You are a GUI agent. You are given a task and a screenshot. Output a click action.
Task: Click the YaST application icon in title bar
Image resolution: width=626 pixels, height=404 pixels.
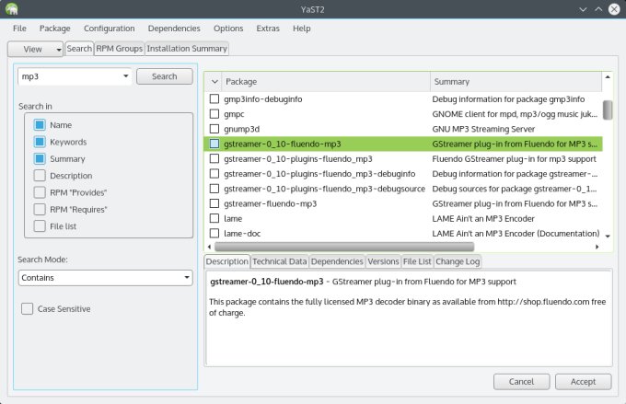12,8
